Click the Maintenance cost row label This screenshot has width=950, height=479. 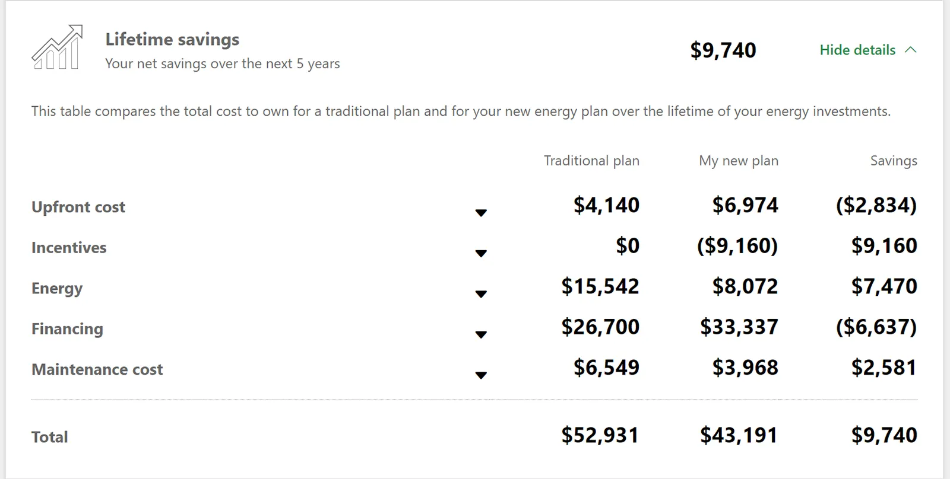click(97, 369)
